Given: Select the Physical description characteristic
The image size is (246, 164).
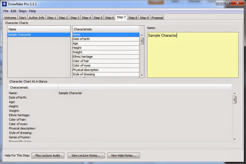Looking at the screenshot, I should [x=106, y=70].
